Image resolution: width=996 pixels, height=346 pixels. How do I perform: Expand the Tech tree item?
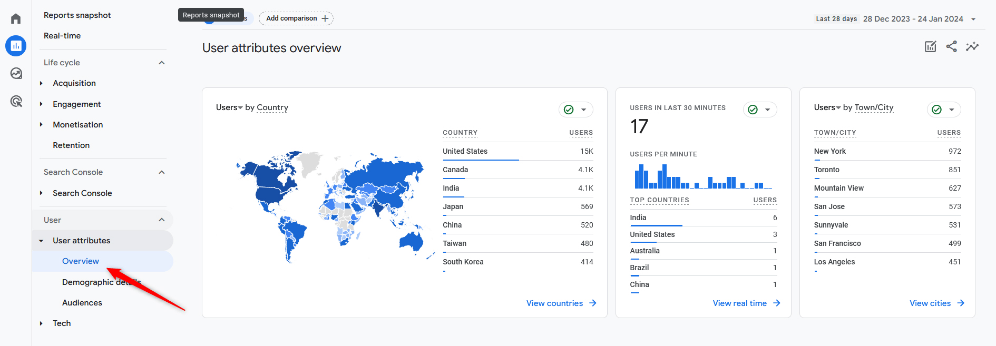click(41, 323)
